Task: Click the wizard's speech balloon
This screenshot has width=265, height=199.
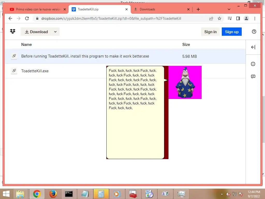Action: [x=135, y=112]
